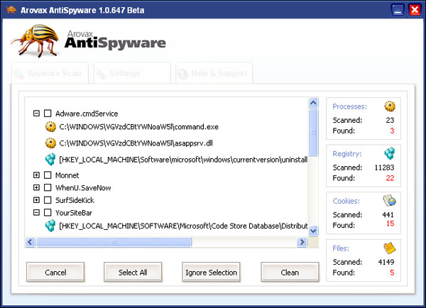
Task: Open the Settings tab
Action: tap(132, 73)
